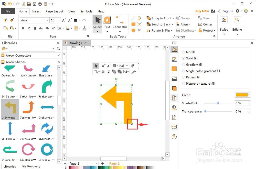Screen dimensions: 256x169
Task: Select the Gradient fill option
Action: (x=192, y=65)
